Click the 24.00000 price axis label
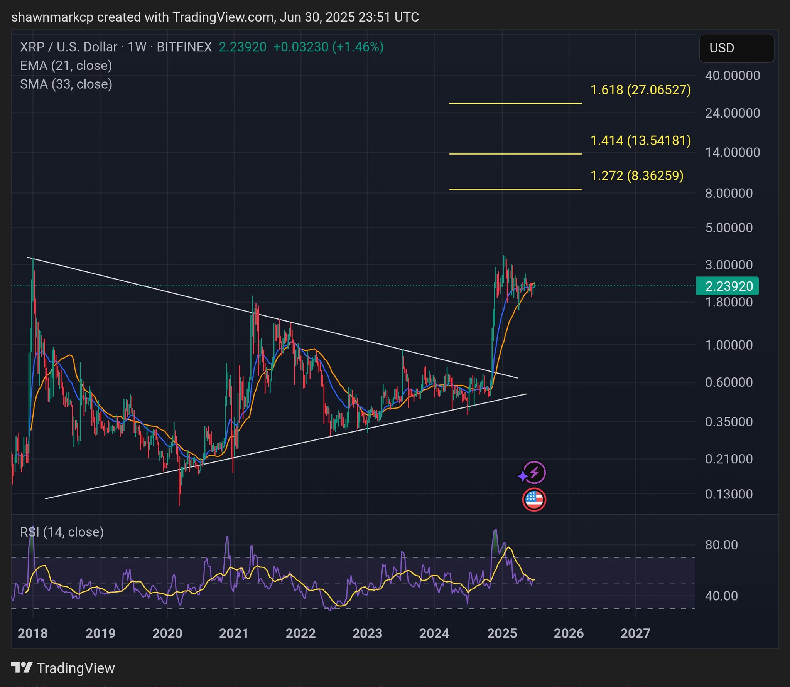This screenshot has width=790, height=687. pyautogui.click(x=733, y=113)
